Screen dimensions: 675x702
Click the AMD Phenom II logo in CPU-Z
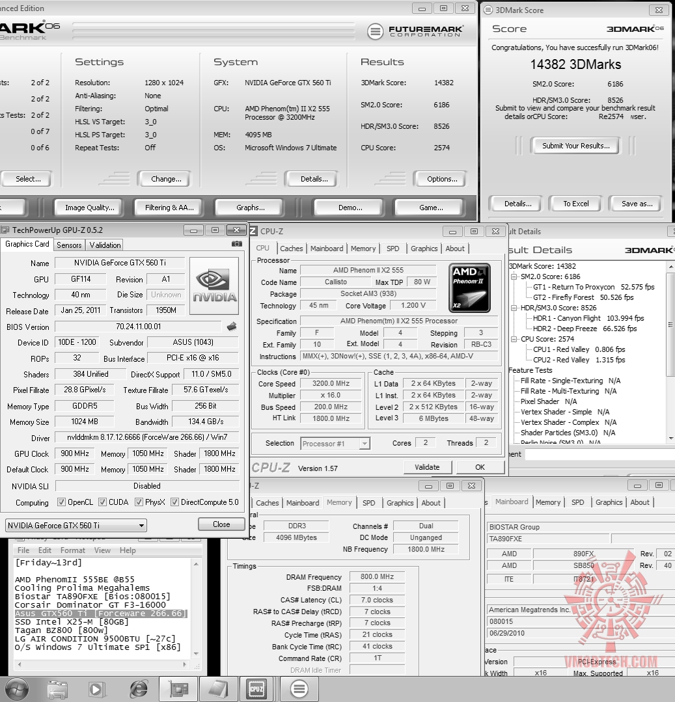point(469,288)
